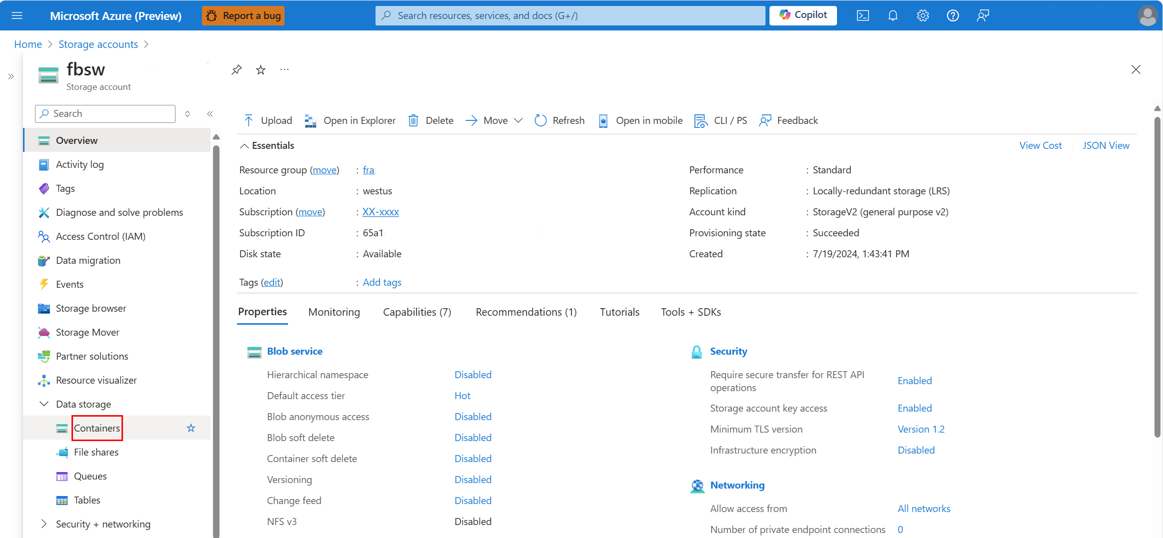Click the global search resources field
The width and height of the screenshot is (1163, 538).
click(570, 15)
